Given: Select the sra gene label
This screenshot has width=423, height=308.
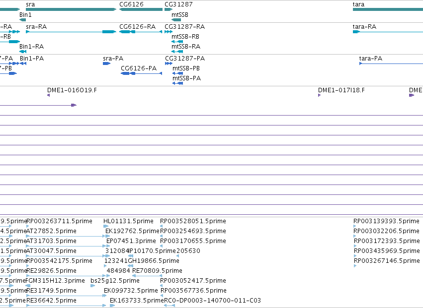Looking at the screenshot, I should [30, 4].
